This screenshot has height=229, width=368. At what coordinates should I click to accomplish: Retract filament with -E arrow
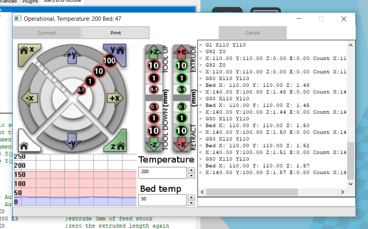(x=181, y=144)
